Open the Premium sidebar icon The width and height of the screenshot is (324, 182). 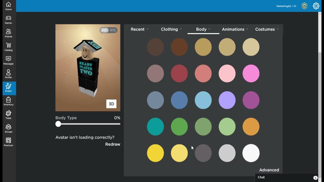point(8,141)
